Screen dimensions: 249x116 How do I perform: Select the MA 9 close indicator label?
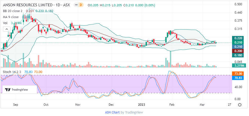pos(11,17)
